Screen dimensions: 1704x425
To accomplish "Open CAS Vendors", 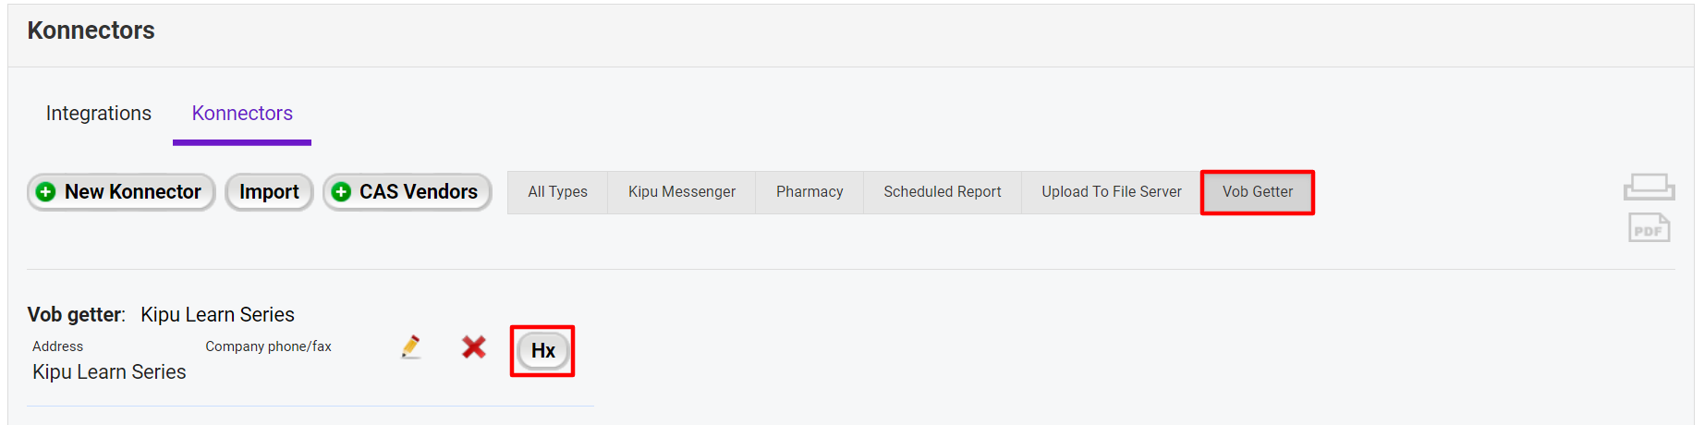I will pos(407,192).
